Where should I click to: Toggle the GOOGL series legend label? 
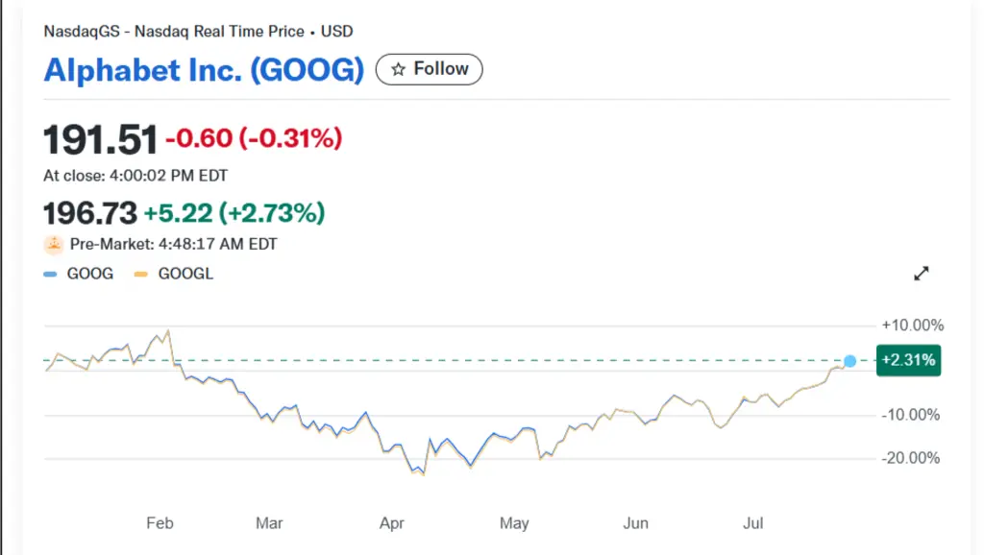tap(185, 274)
